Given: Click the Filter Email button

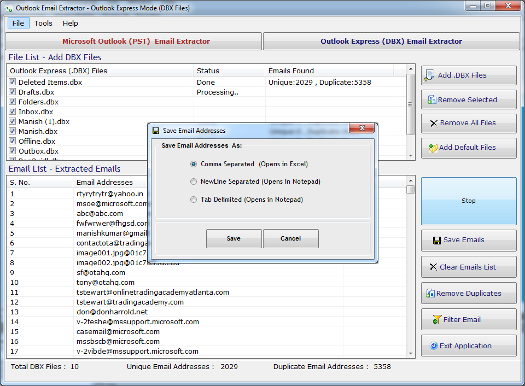Looking at the screenshot, I should click(469, 319).
